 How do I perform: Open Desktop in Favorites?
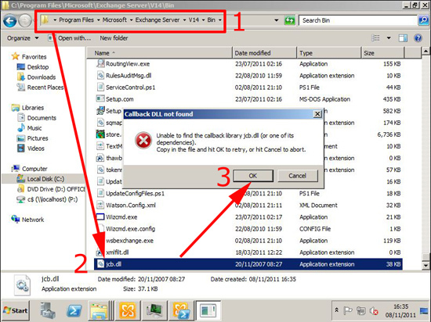point(33,67)
